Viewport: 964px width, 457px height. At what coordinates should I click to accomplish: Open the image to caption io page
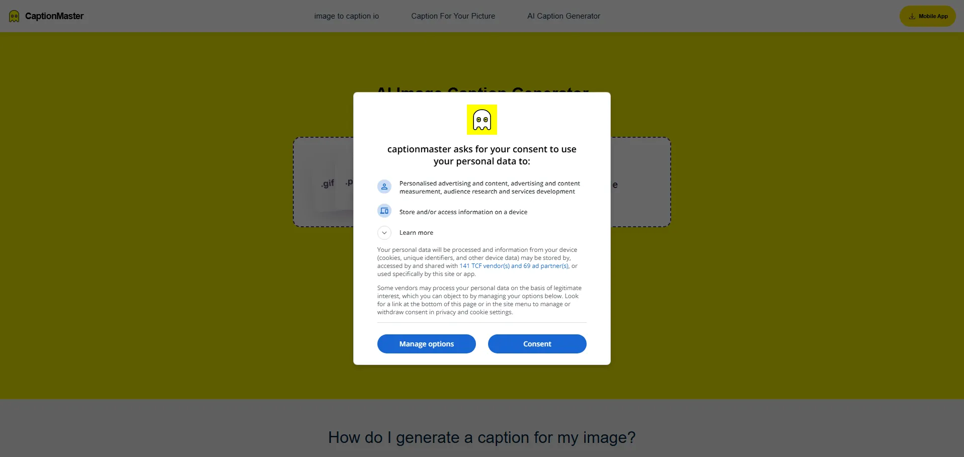tap(347, 16)
